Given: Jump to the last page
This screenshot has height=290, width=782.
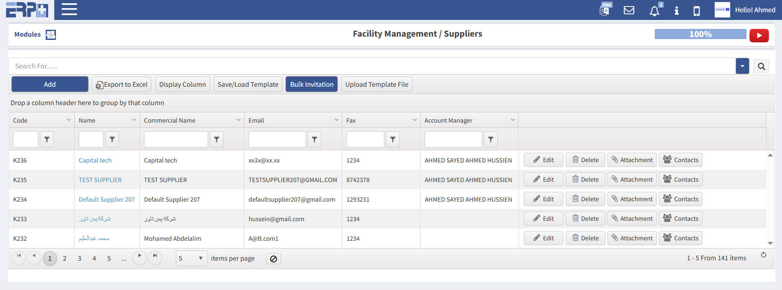Looking at the screenshot, I should (x=155, y=256).
